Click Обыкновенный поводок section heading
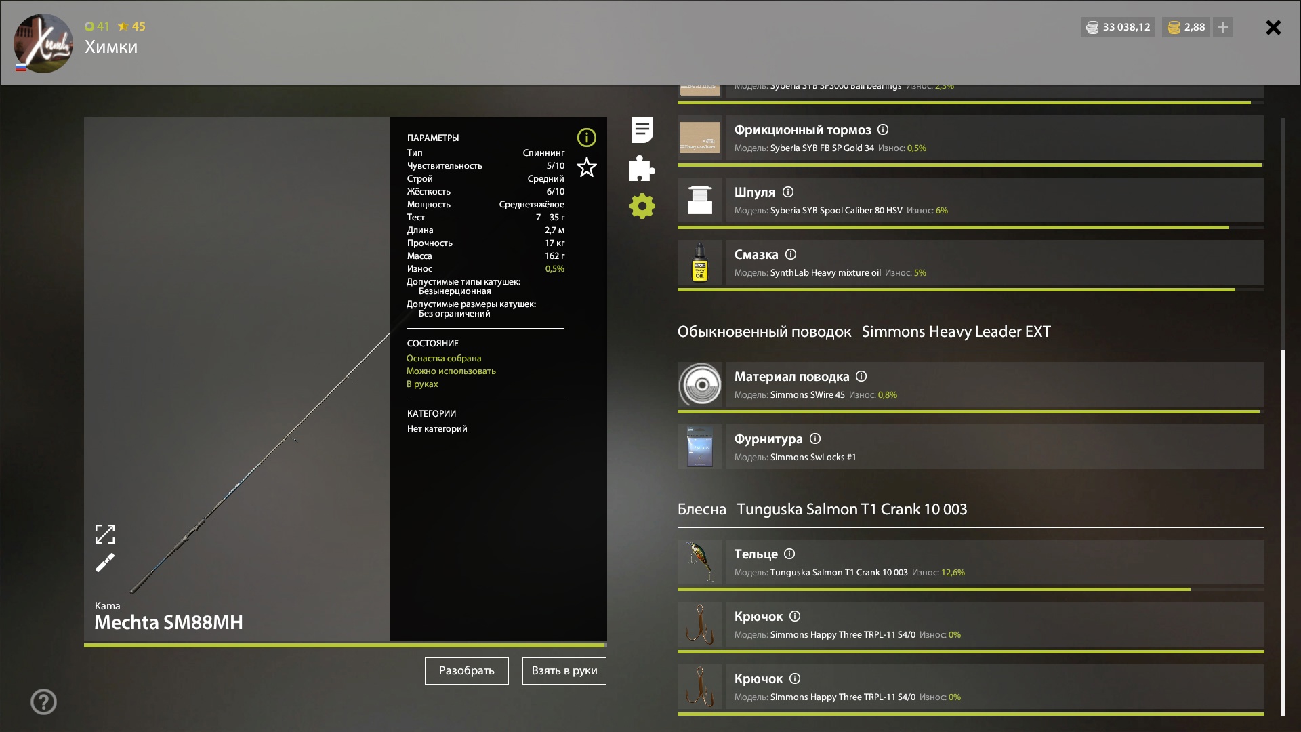The image size is (1301, 732). tap(864, 331)
